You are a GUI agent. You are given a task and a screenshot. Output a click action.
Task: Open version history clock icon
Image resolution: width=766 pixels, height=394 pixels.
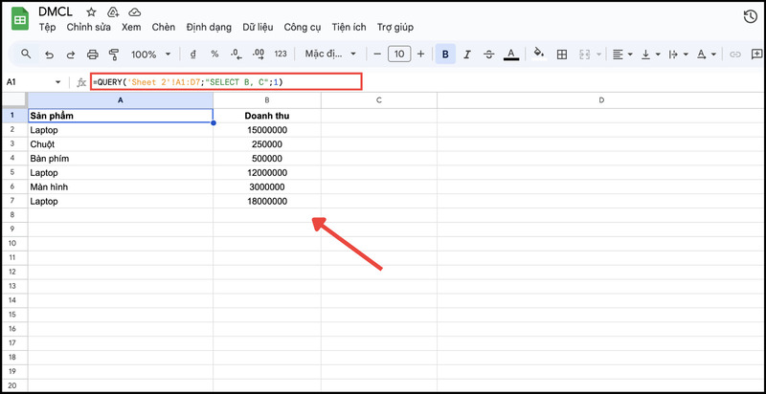pyautogui.click(x=750, y=17)
